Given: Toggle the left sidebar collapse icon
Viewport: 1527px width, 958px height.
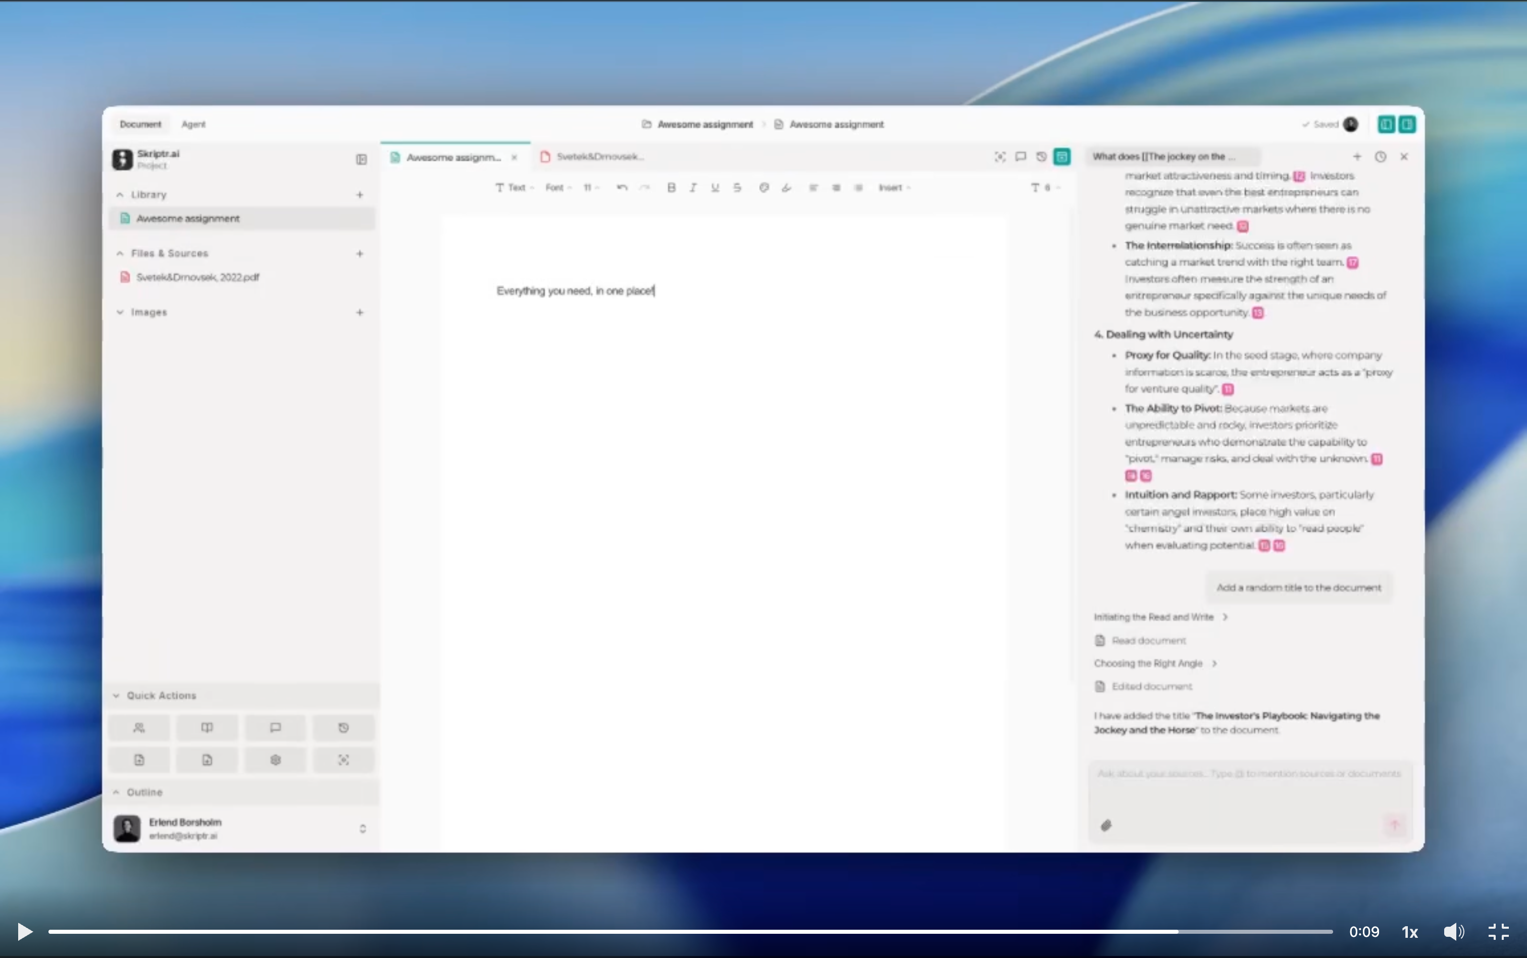Looking at the screenshot, I should tap(362, 159).
